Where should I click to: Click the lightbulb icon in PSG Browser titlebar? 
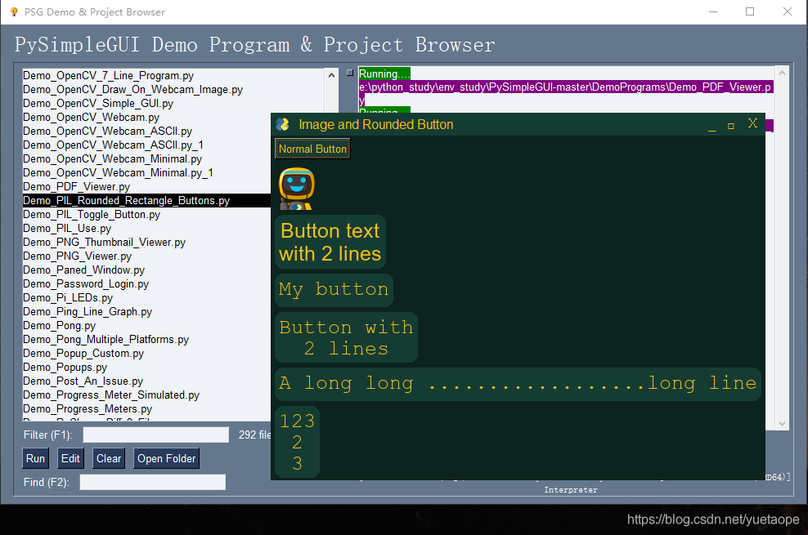pos(14,11)
